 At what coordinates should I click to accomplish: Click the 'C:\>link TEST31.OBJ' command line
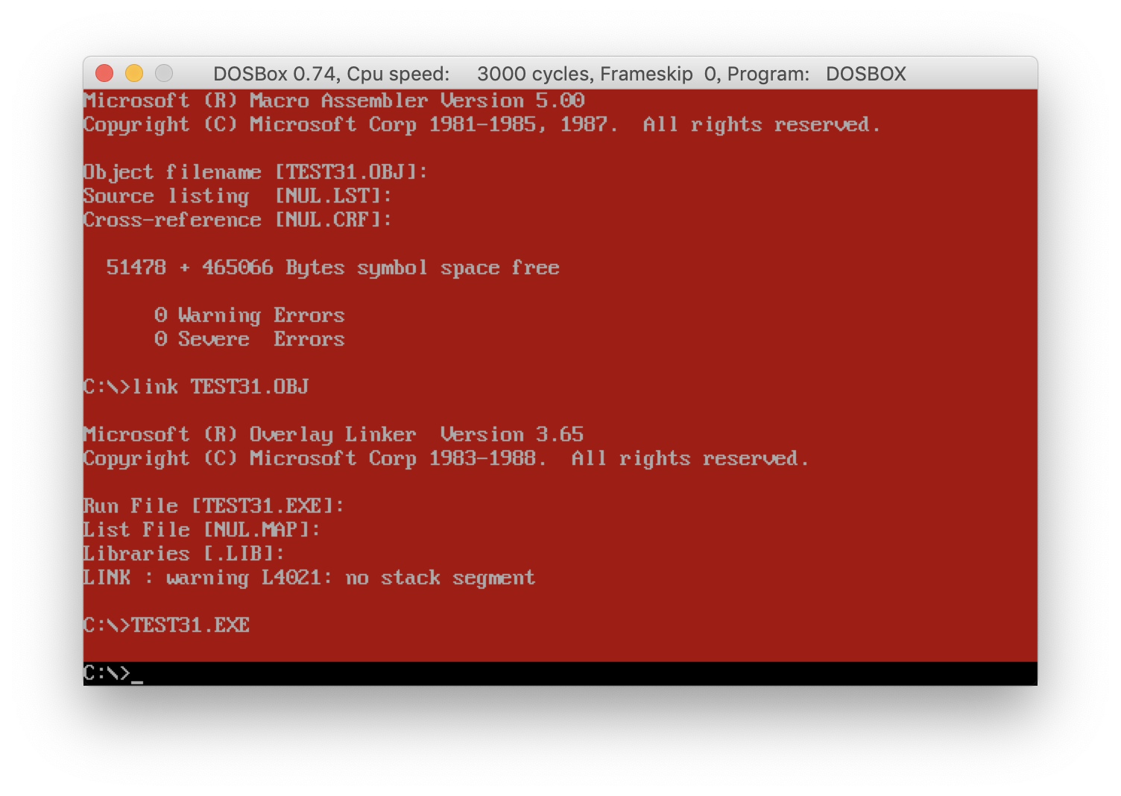[x=196, y=387]
